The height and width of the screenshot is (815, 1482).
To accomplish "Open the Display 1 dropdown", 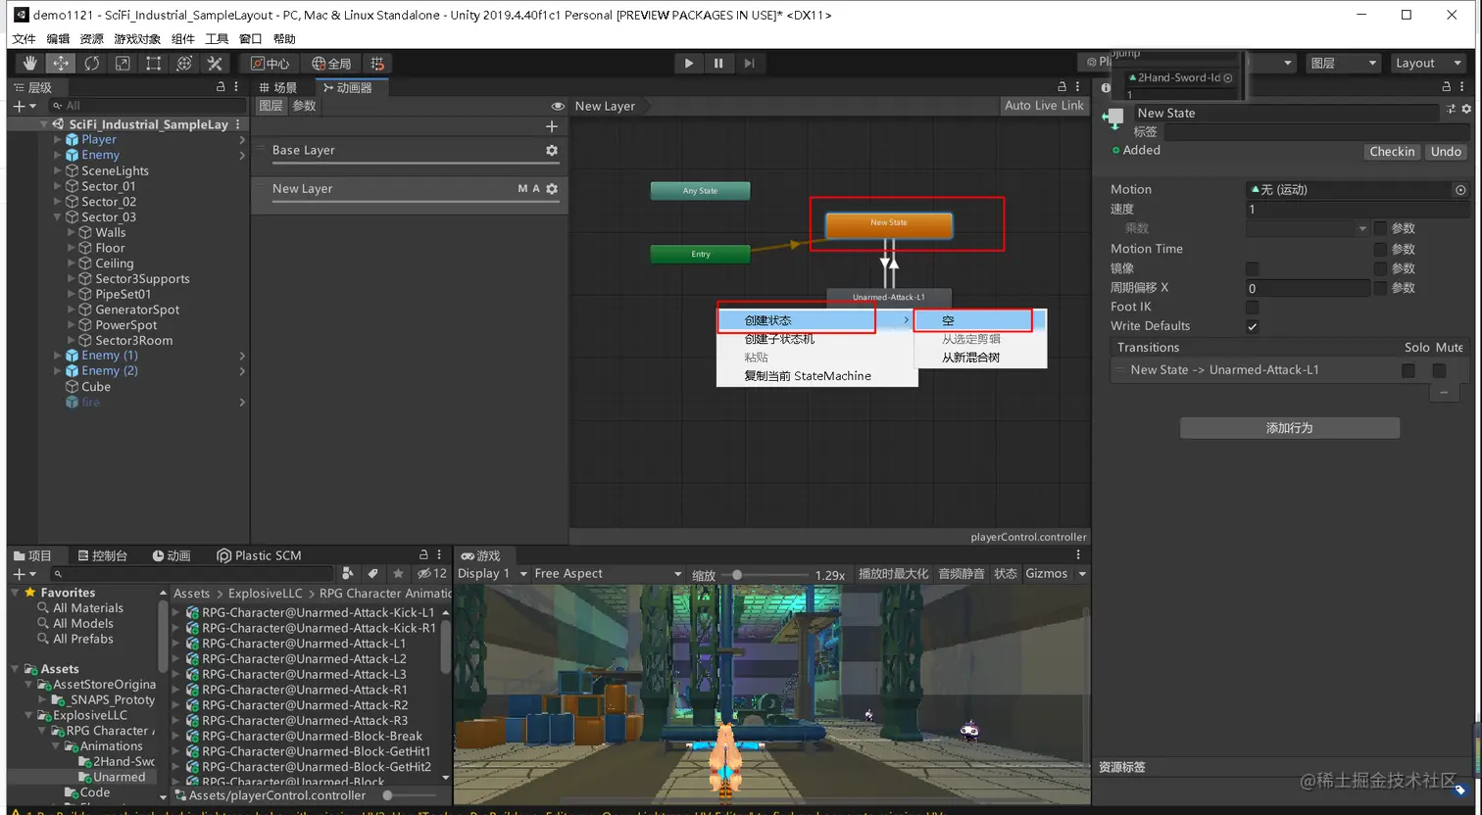I will click(492, 574).
